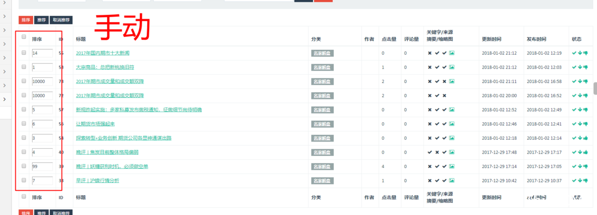Click thumbs-down status icon for 2017年国内期市十大新闻
The height and width of the screenshot is (215, 597).
pyautogui.click(x=585, y=53)
